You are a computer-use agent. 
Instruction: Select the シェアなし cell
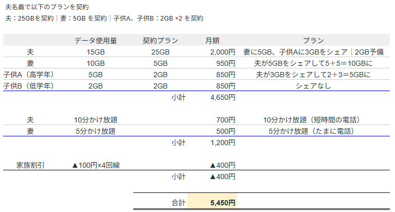[x=313, y=86]
